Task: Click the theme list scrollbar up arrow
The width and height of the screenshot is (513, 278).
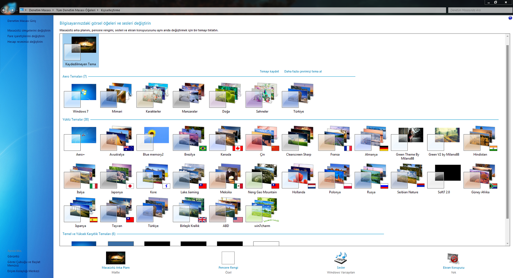Action: [508, 36]
